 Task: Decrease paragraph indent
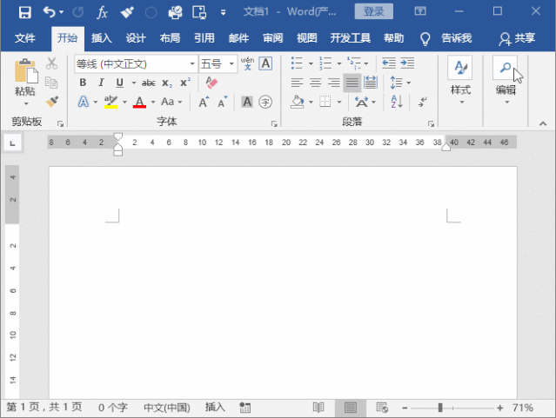pos(389,63)
